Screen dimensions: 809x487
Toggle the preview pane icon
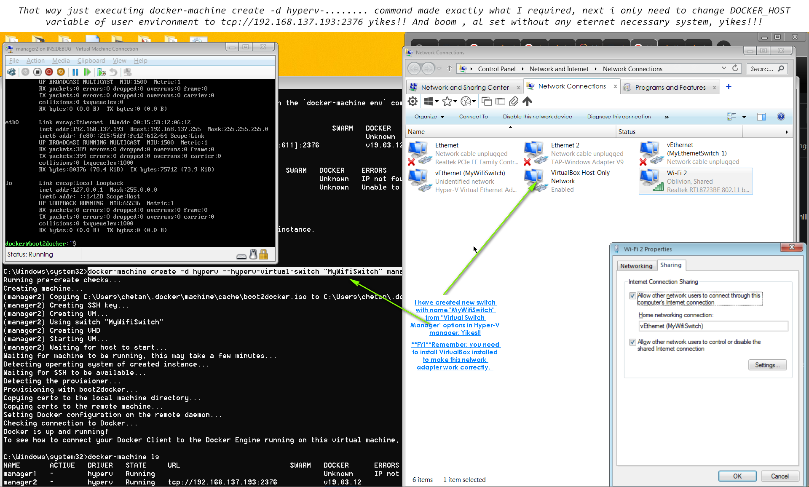pos(761,117)
